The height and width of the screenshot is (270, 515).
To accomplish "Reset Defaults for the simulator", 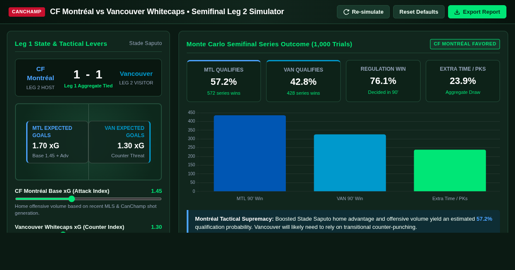I will 419,12.
